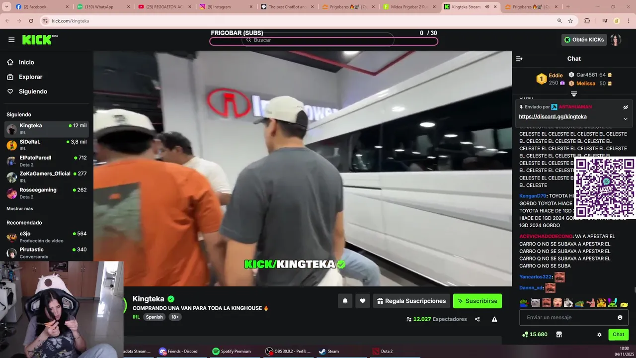This screenshot has width=636, height=358.
Task: Open the Kick hamburger menu
Action: [11, 40]
